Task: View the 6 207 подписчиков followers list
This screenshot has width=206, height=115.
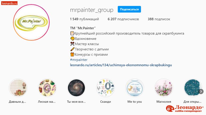Action: click(x=123, y=19)
